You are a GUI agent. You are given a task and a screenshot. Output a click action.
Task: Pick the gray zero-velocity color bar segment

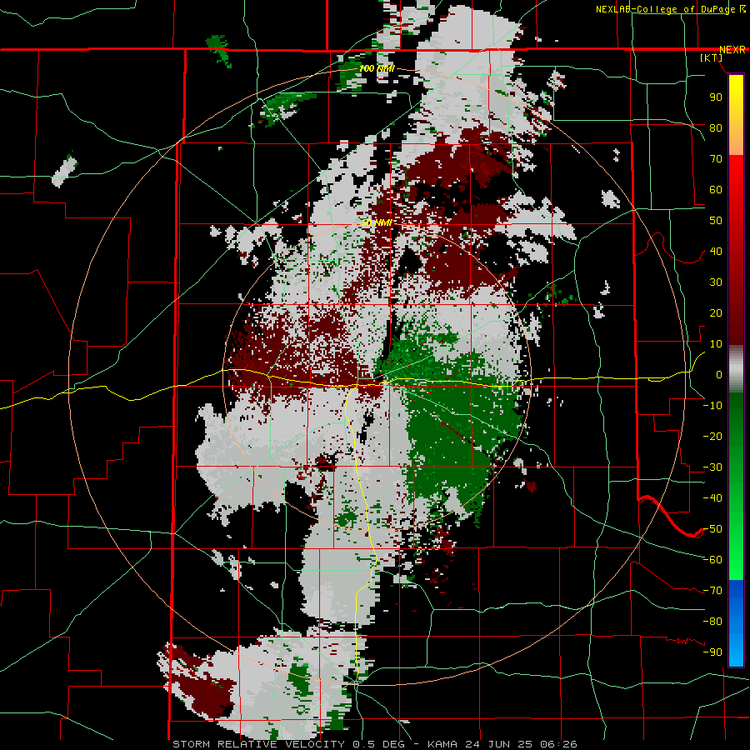click(x=736, y=369)
